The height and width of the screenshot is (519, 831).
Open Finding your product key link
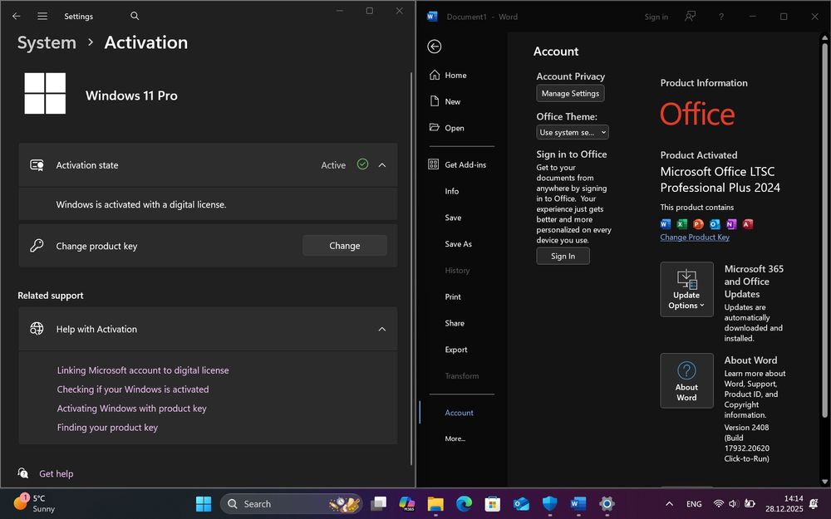[107, 428]
